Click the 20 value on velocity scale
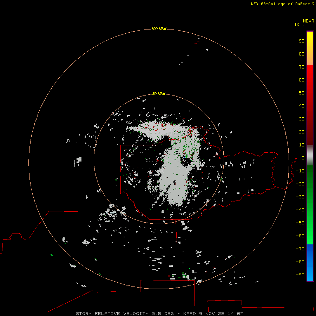316x316 pixels. pyautogui.click(x=302, y=132)
